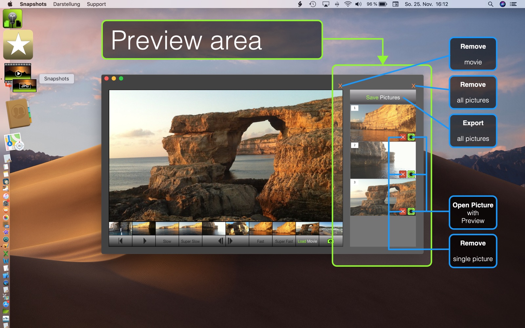Open picture 1 with the green Preview button
This screenshot has height=328, width=525.
(411, 137)
